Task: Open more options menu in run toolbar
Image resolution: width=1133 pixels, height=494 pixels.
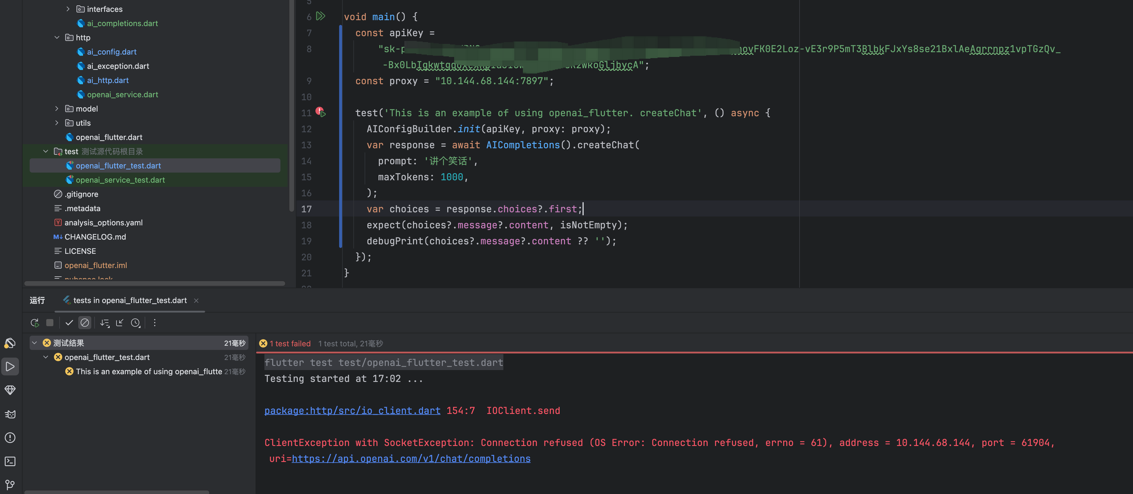Action: (x=154, y=323)
